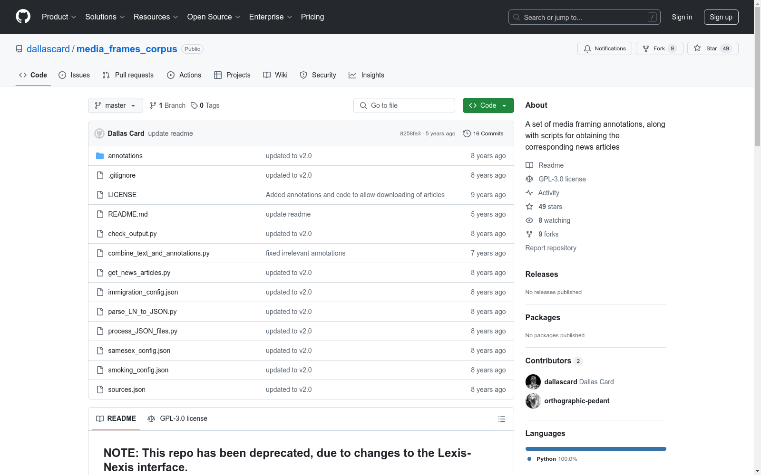Expand the green Code dropdown button

click(488, 105)
